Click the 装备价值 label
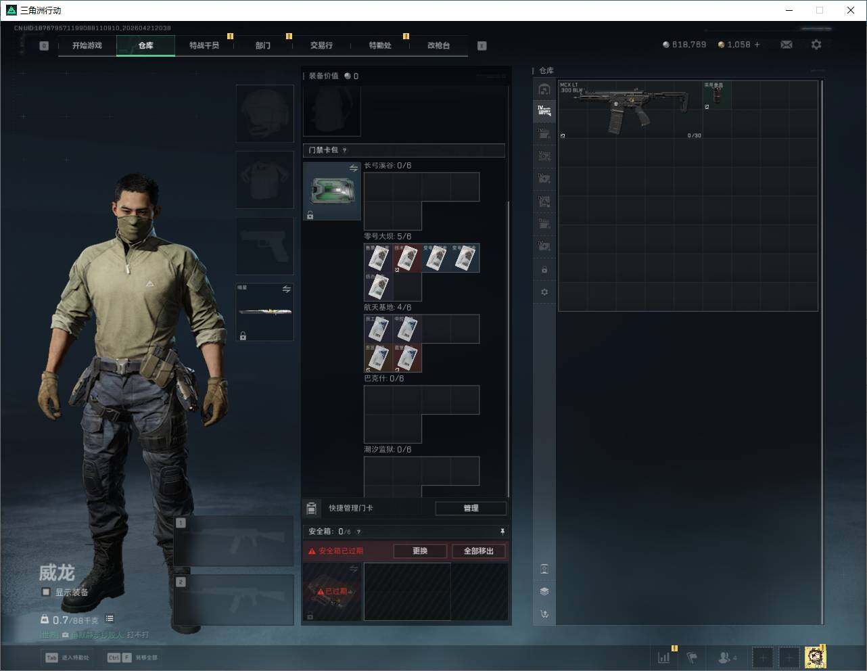 [x=323, y=76]
